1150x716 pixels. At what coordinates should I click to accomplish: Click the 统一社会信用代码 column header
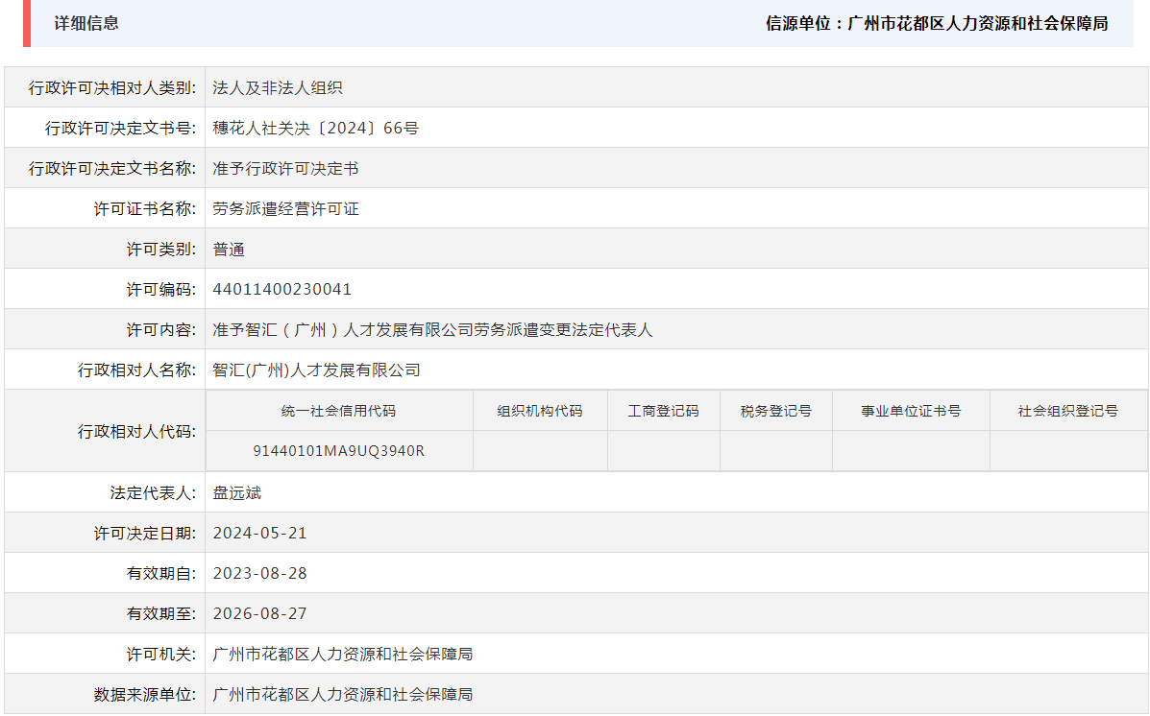[x=338, y=411]
